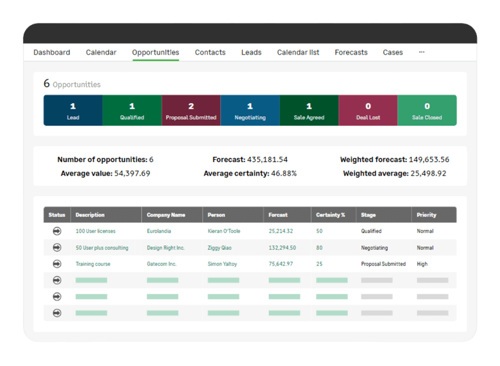Choose the Deal Lost stage tile
The image size is (500, 366).
click(x=368, y=110)
